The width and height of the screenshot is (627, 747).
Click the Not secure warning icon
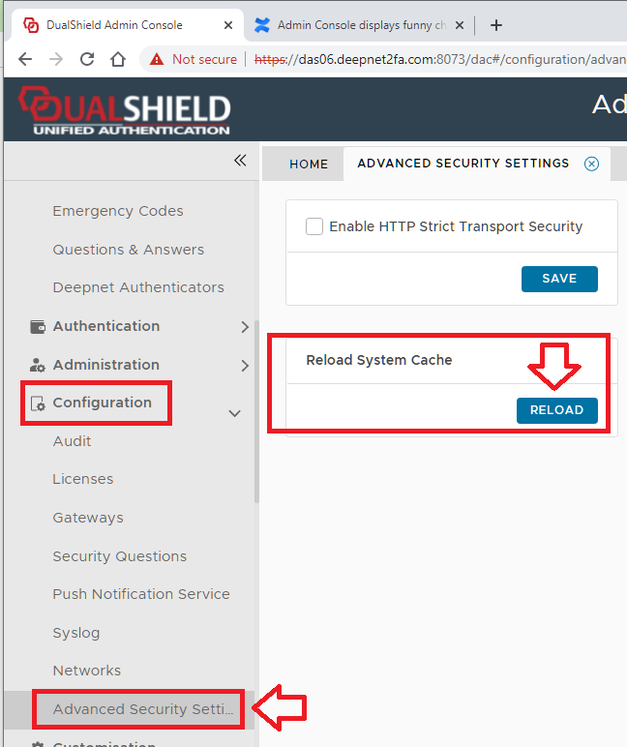coord(157,59)
